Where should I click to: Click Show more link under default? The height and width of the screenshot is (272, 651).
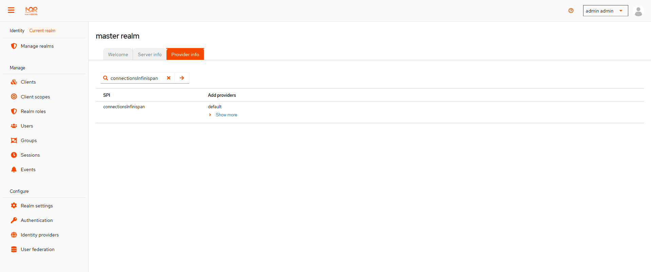point(226,115)
